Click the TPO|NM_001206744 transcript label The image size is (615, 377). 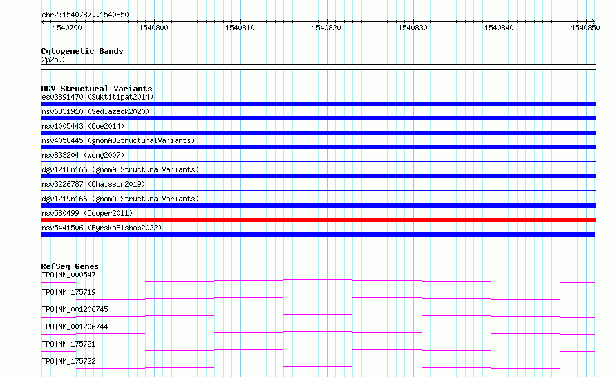(75, 327)
